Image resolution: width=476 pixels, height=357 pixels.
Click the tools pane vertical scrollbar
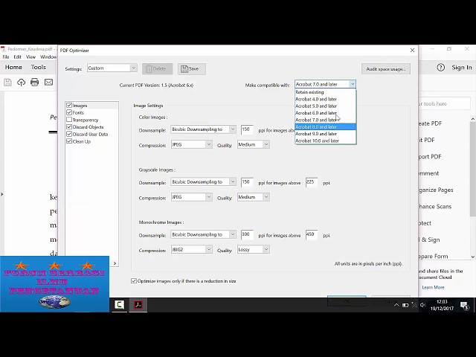(x=473, y=169)
